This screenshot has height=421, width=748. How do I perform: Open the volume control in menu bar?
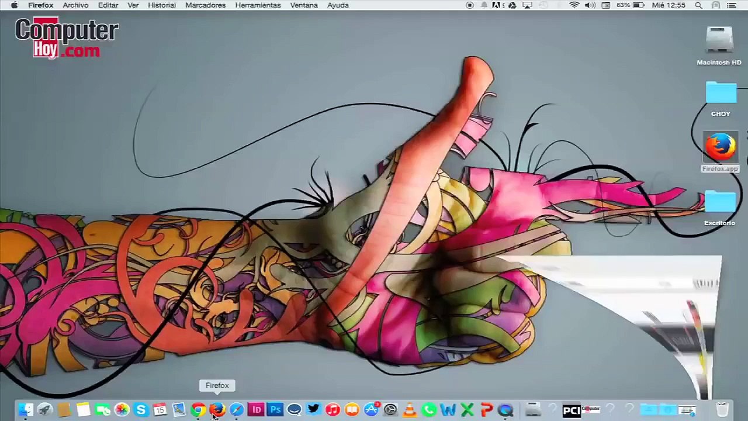tap(590, 5)
